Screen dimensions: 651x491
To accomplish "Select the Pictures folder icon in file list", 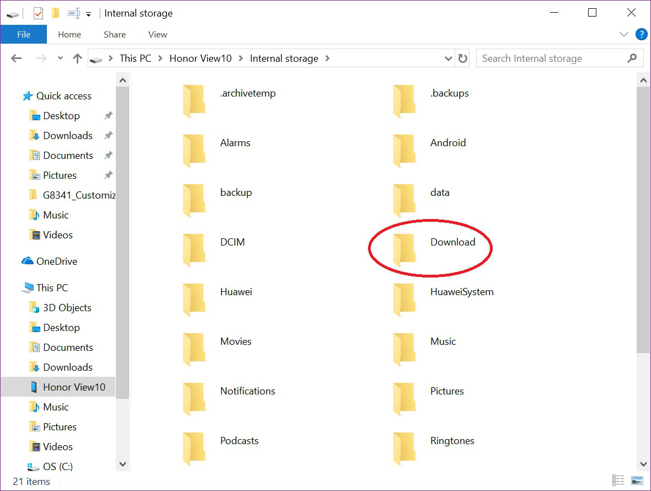I will point(404,399).
